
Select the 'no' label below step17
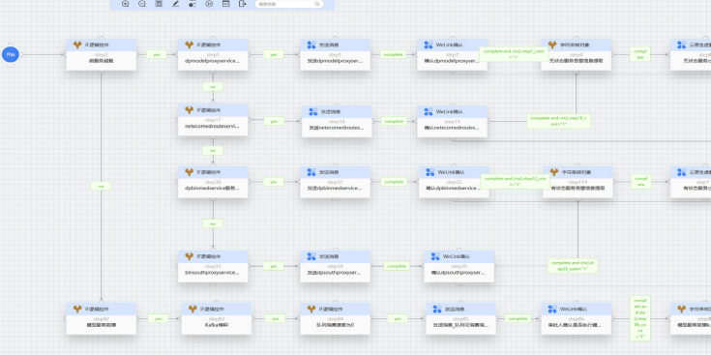(x=213, y=150)
